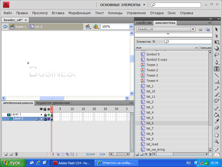222x167 pixels.
Task: Toggle visibility dot of Layer 1
Action: (x=41, y=115)
